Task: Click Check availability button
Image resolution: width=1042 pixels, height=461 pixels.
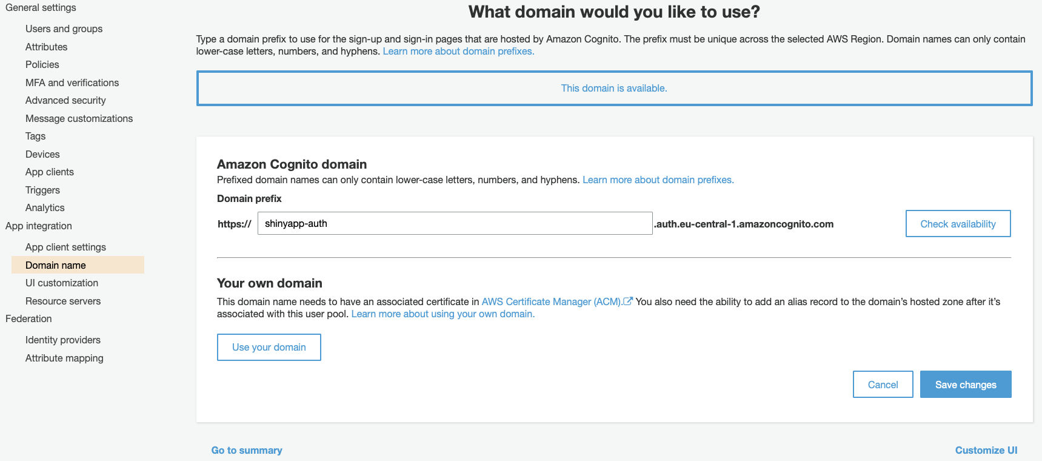Action: coord(958,224)
